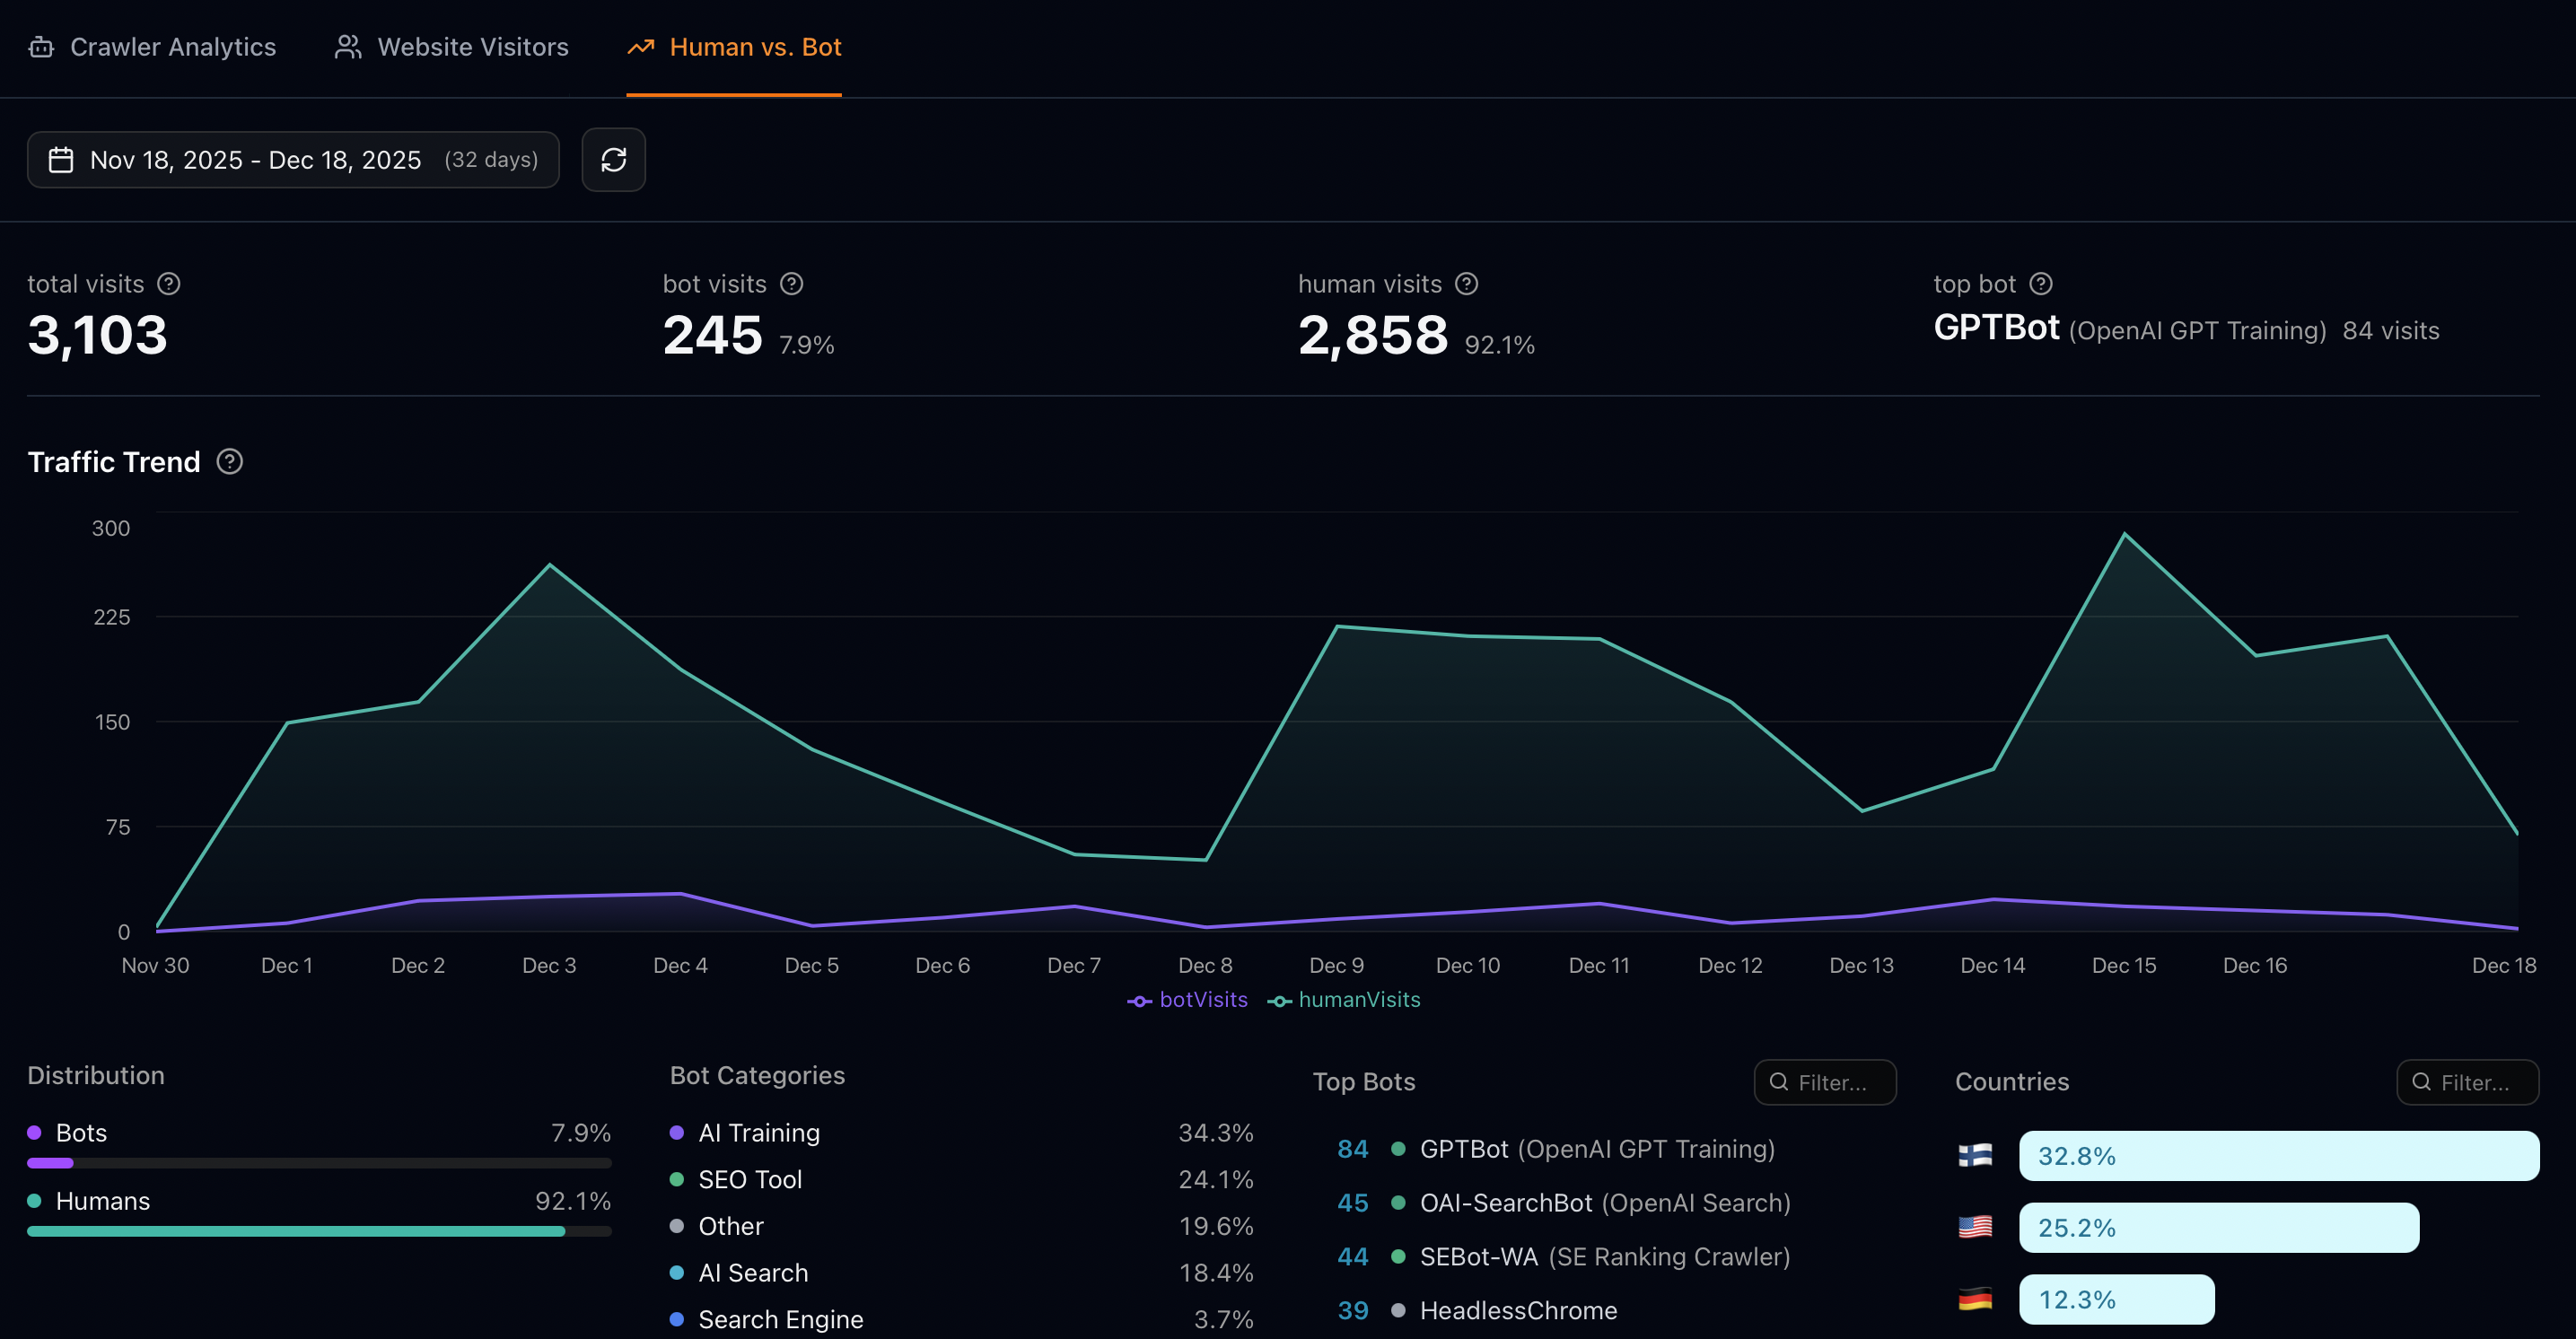Open the date range selector

(x=293, y=160)
